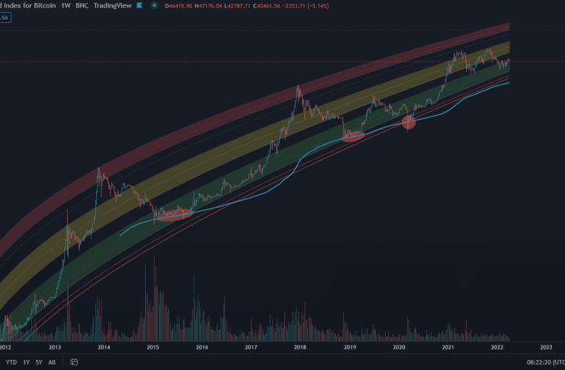Click the 2018 label on time axis

pos(300,346)
